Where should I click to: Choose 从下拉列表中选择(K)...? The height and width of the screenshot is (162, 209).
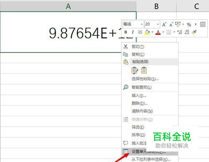click(x=150, y=159)
